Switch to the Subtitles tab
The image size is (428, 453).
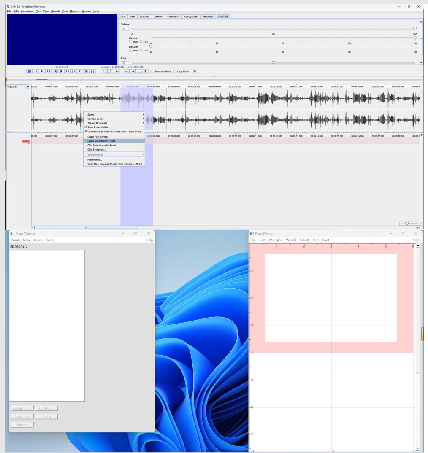point(144,16)
